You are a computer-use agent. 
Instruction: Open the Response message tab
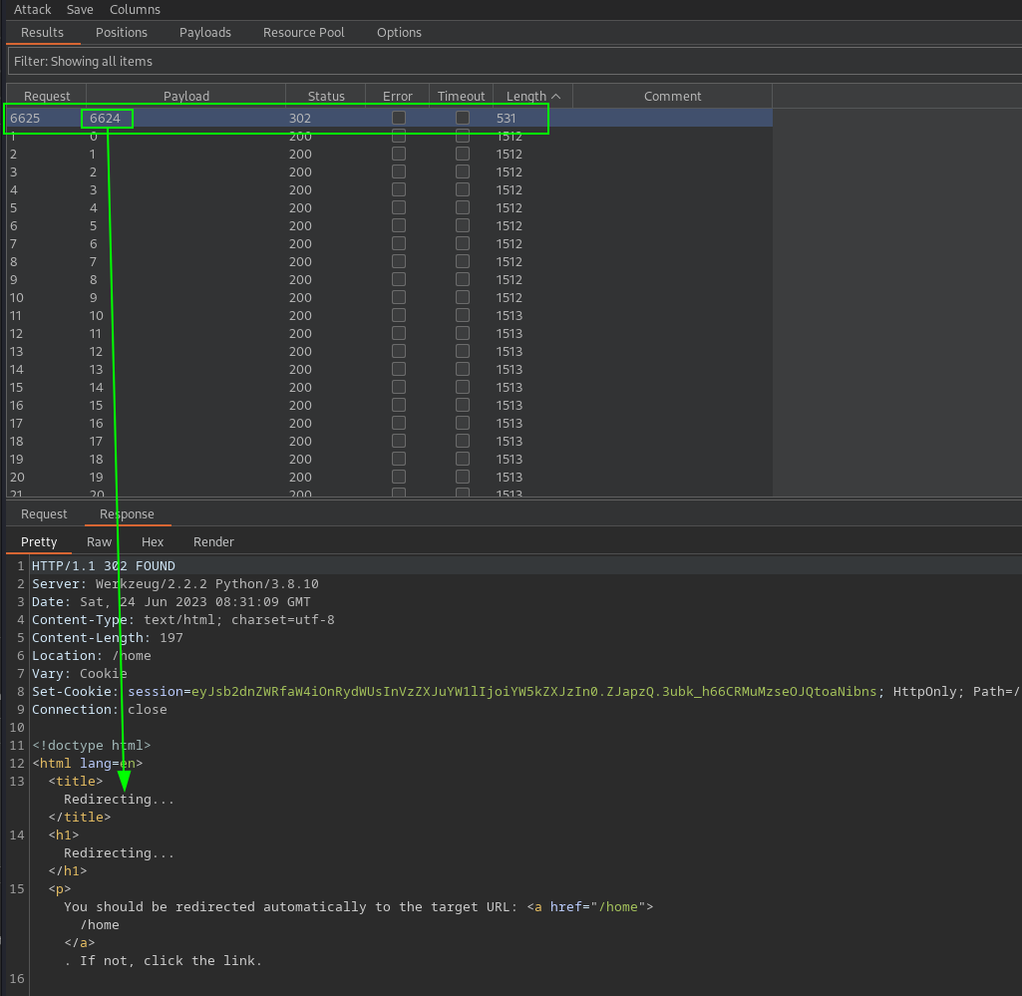tap(127, 513)
